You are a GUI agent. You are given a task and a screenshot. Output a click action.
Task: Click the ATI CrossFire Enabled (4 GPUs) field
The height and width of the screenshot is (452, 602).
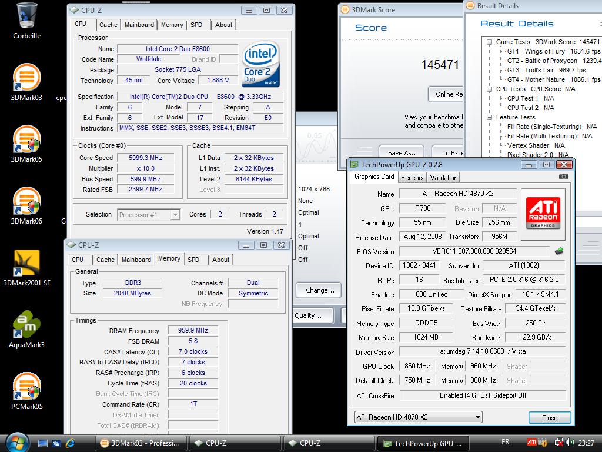[483, 395]
